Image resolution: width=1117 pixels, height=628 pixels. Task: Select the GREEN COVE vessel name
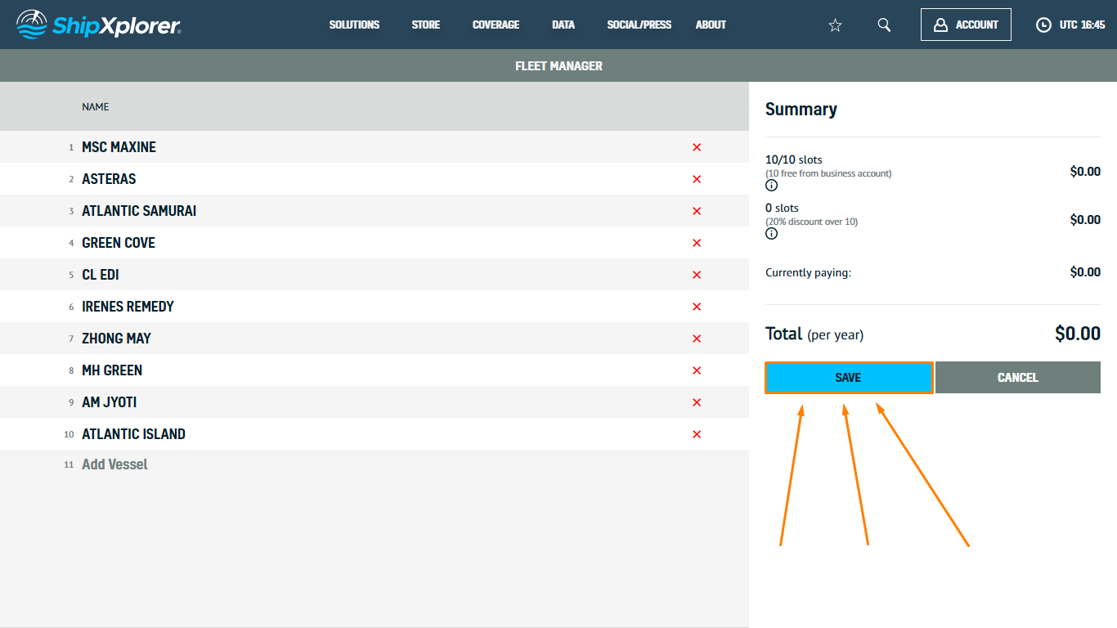(119, 243)
